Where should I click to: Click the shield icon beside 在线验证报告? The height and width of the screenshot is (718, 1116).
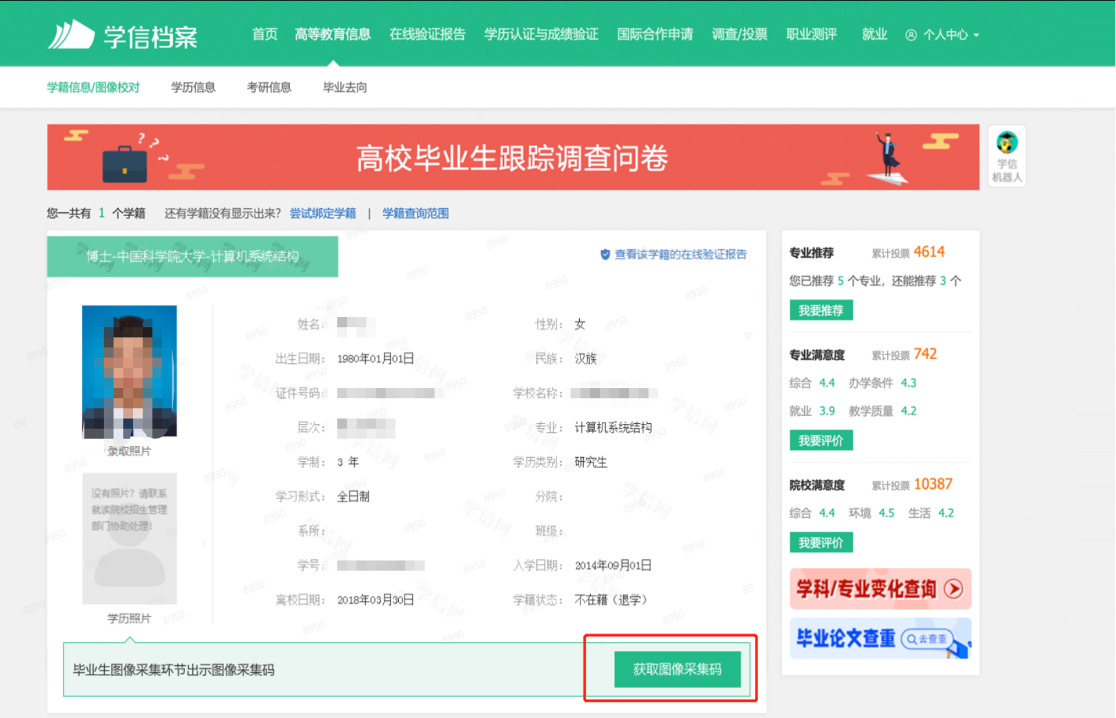[x=605, y=255]
